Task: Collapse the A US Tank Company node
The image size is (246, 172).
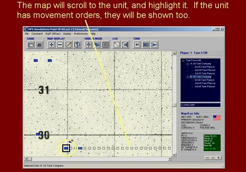Action: coord(188,64)
